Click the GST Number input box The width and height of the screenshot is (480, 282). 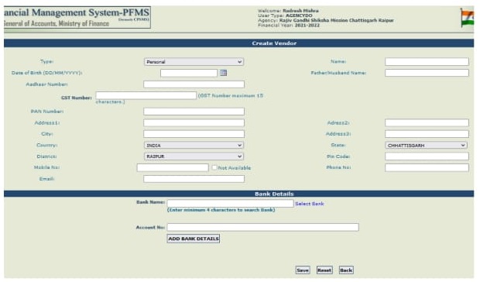pos(146,95)
